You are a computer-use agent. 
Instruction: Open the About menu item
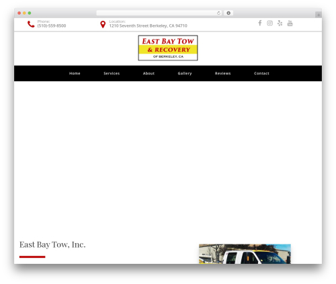pos(149,73)
